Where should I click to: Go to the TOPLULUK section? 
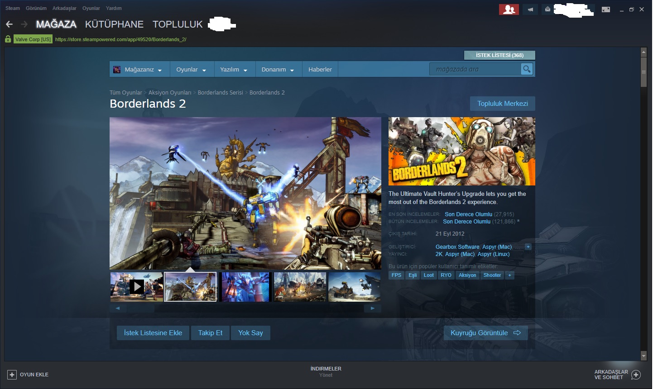[x=178, y=24]
